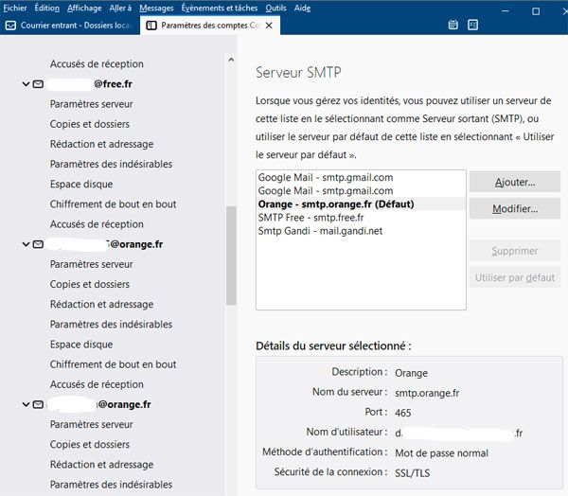The width and height of the screenshot is (568, 496).
Task: Click the mail icon on the Courrier entrant tab
Action: 10,26
